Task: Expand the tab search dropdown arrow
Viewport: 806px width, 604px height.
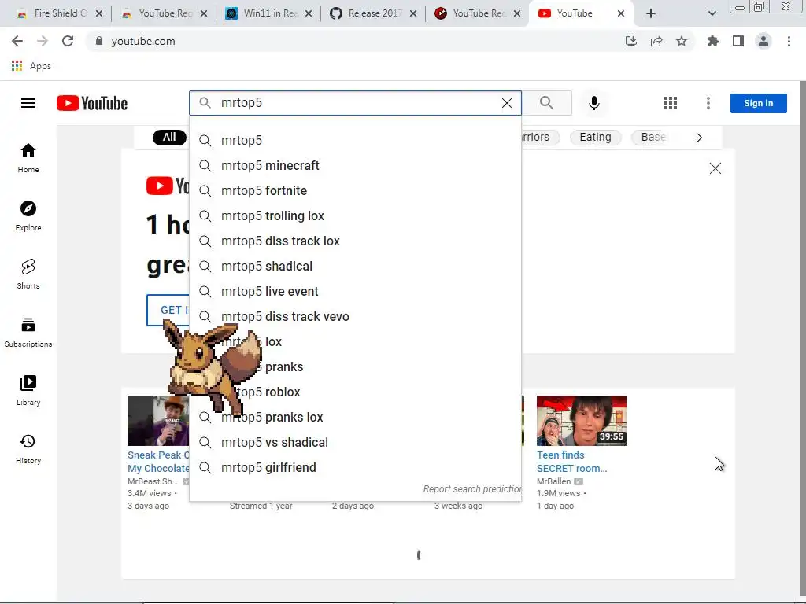Action: point(712,13)
